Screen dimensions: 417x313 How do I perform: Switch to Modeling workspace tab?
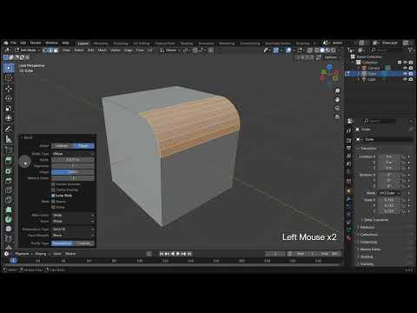pyautogui.click(x=101, y=43)
